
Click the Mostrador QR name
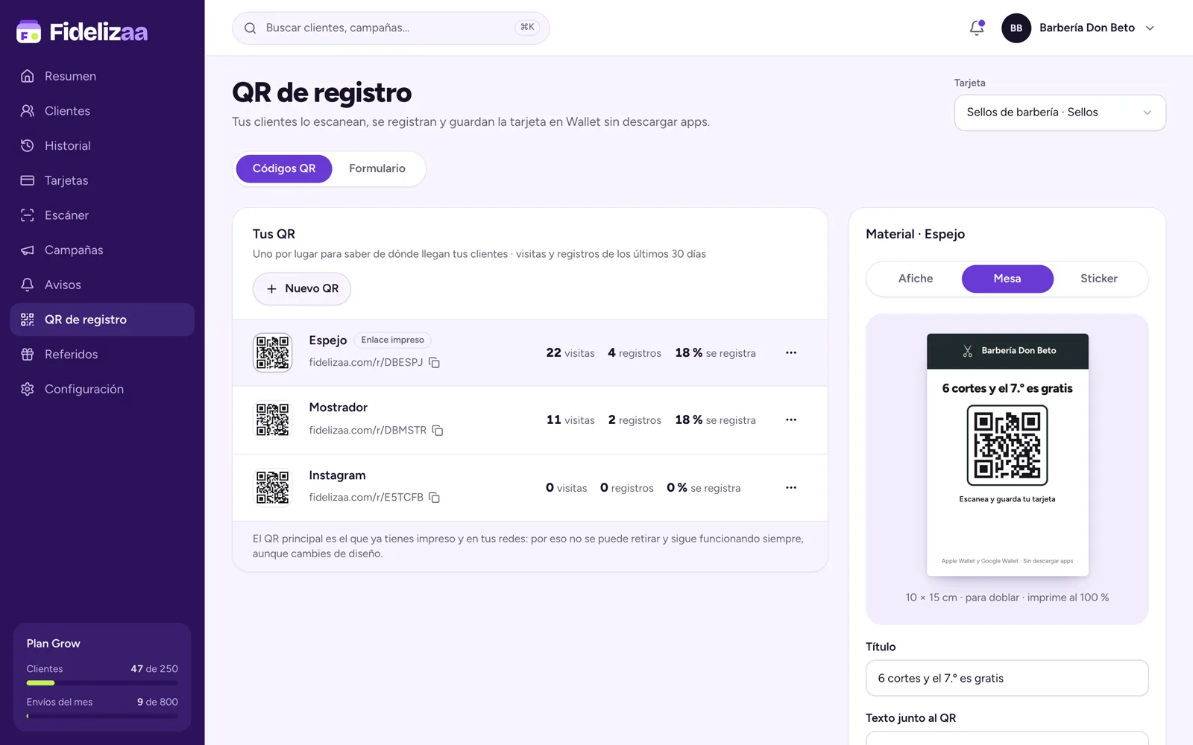click(x=339, y=408)
